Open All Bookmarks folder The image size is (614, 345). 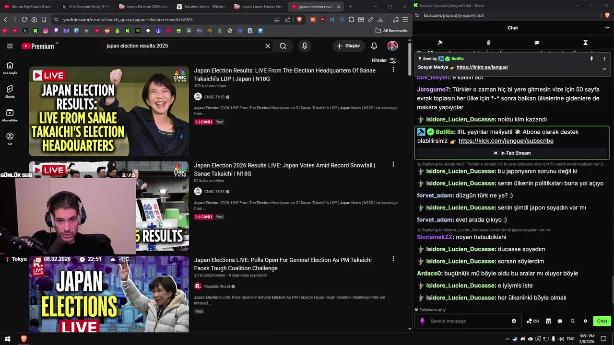[x=391, y=31]
